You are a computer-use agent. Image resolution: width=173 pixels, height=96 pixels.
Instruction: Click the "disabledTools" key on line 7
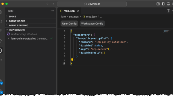[x=90, y=53]
